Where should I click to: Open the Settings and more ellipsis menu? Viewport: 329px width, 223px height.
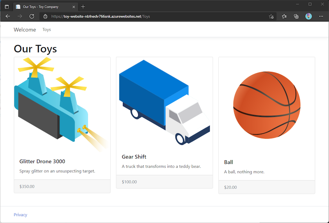pos(321,16)
